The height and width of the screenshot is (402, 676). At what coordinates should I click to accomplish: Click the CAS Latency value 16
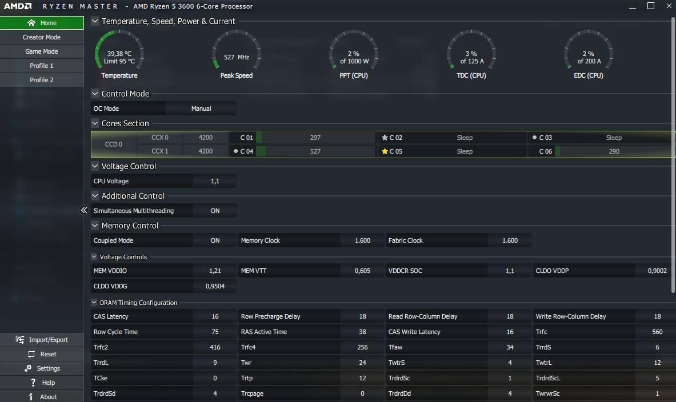point(215,316)
